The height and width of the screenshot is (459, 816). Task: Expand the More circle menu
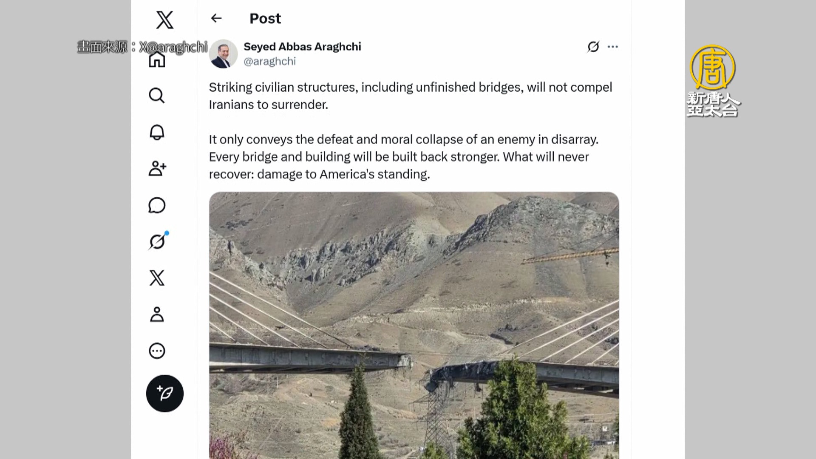pos(157,351)
